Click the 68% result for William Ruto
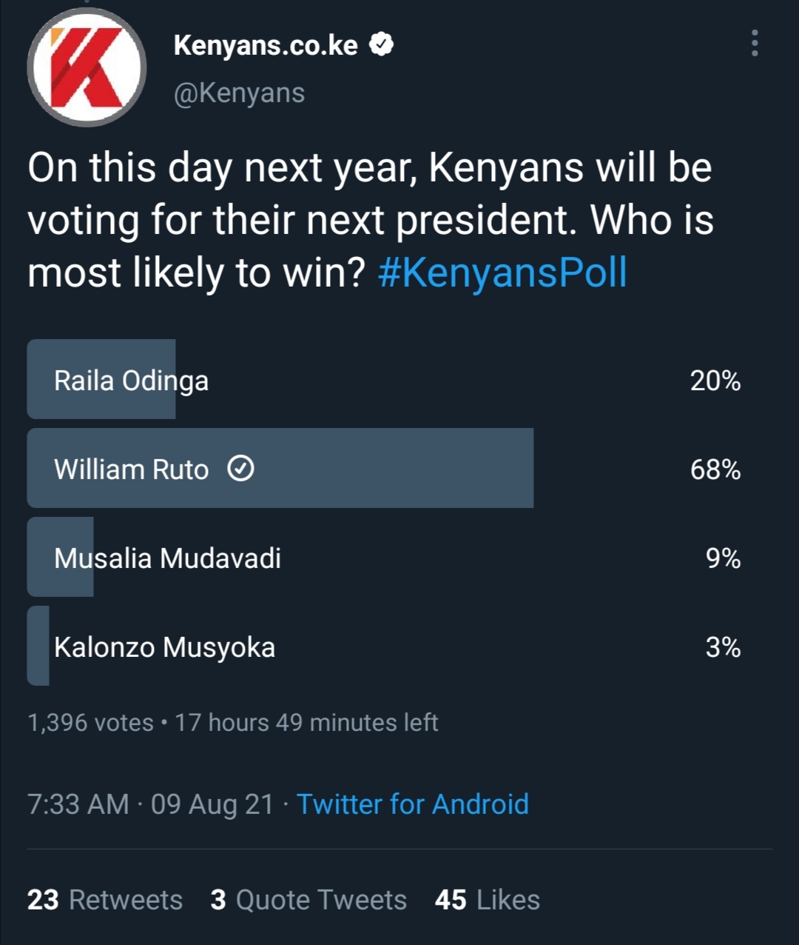The height and width of the screenshot is (945, 799). (x=715, y=470)
